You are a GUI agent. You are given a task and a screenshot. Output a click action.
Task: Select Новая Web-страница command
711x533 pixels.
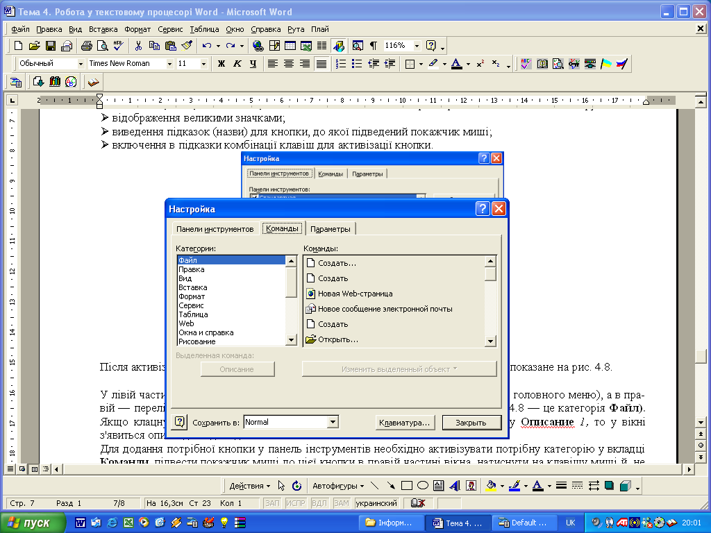(394, 294)
